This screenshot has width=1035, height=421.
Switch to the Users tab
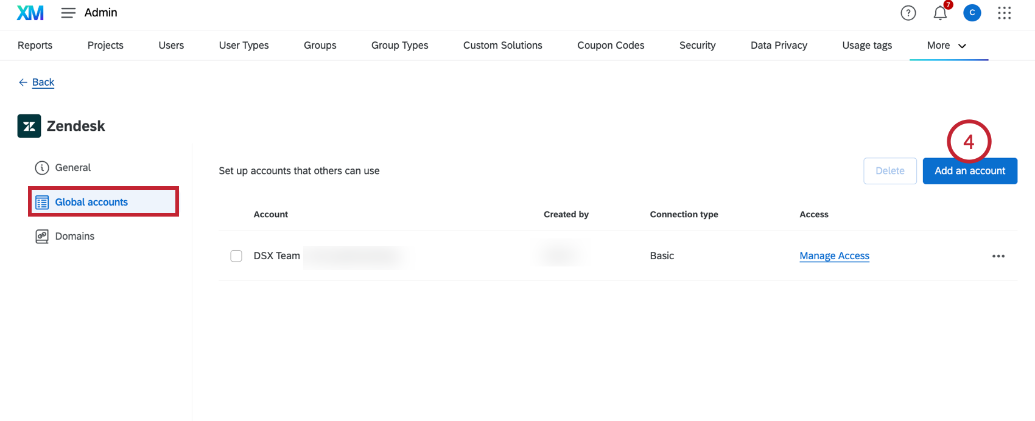pos(171,46)
